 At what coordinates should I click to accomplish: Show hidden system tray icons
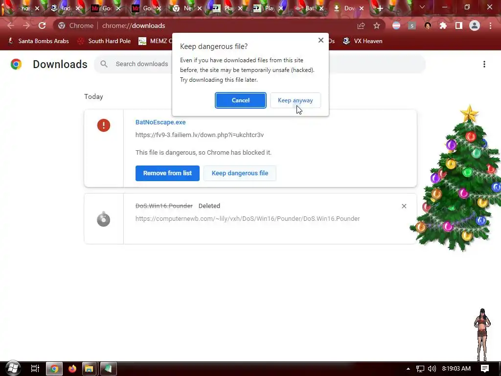408,369
